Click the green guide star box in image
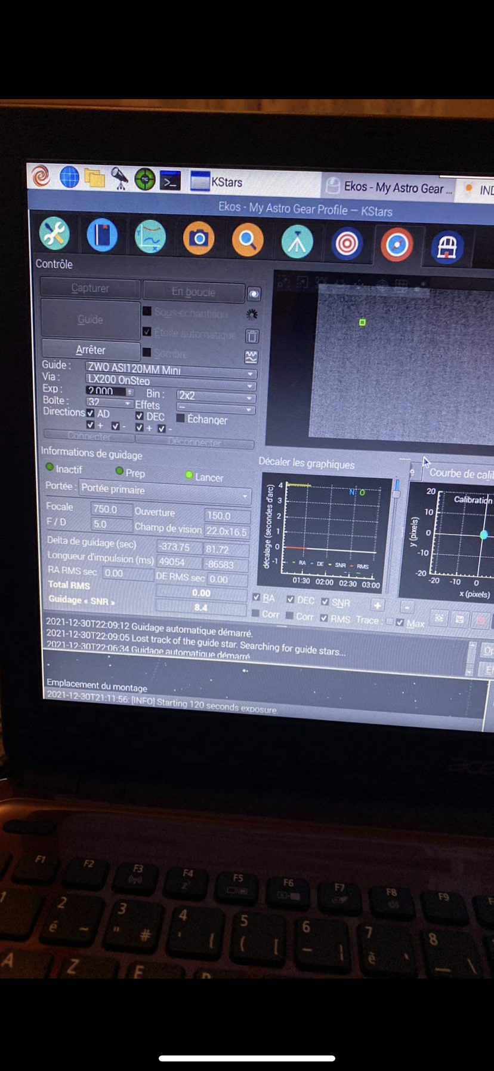 coord(362,322)
